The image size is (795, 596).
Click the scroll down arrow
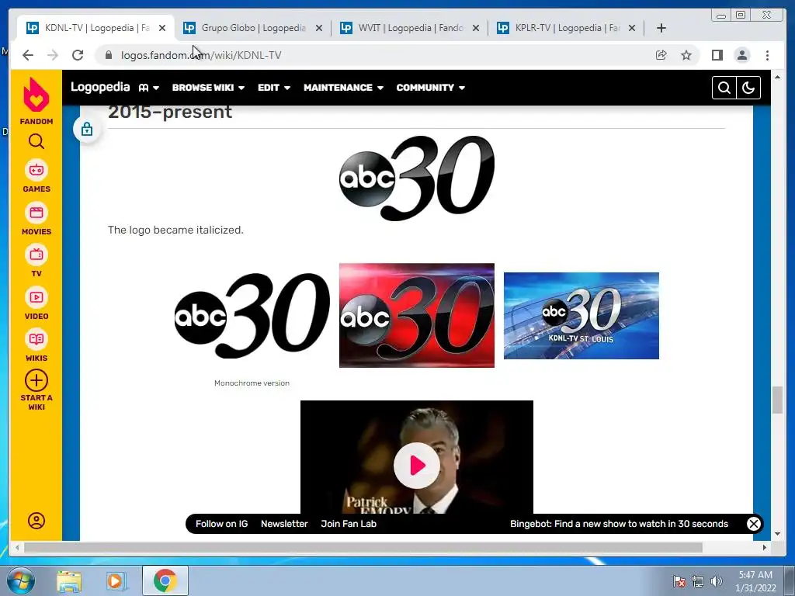click(x=778, y=534)
